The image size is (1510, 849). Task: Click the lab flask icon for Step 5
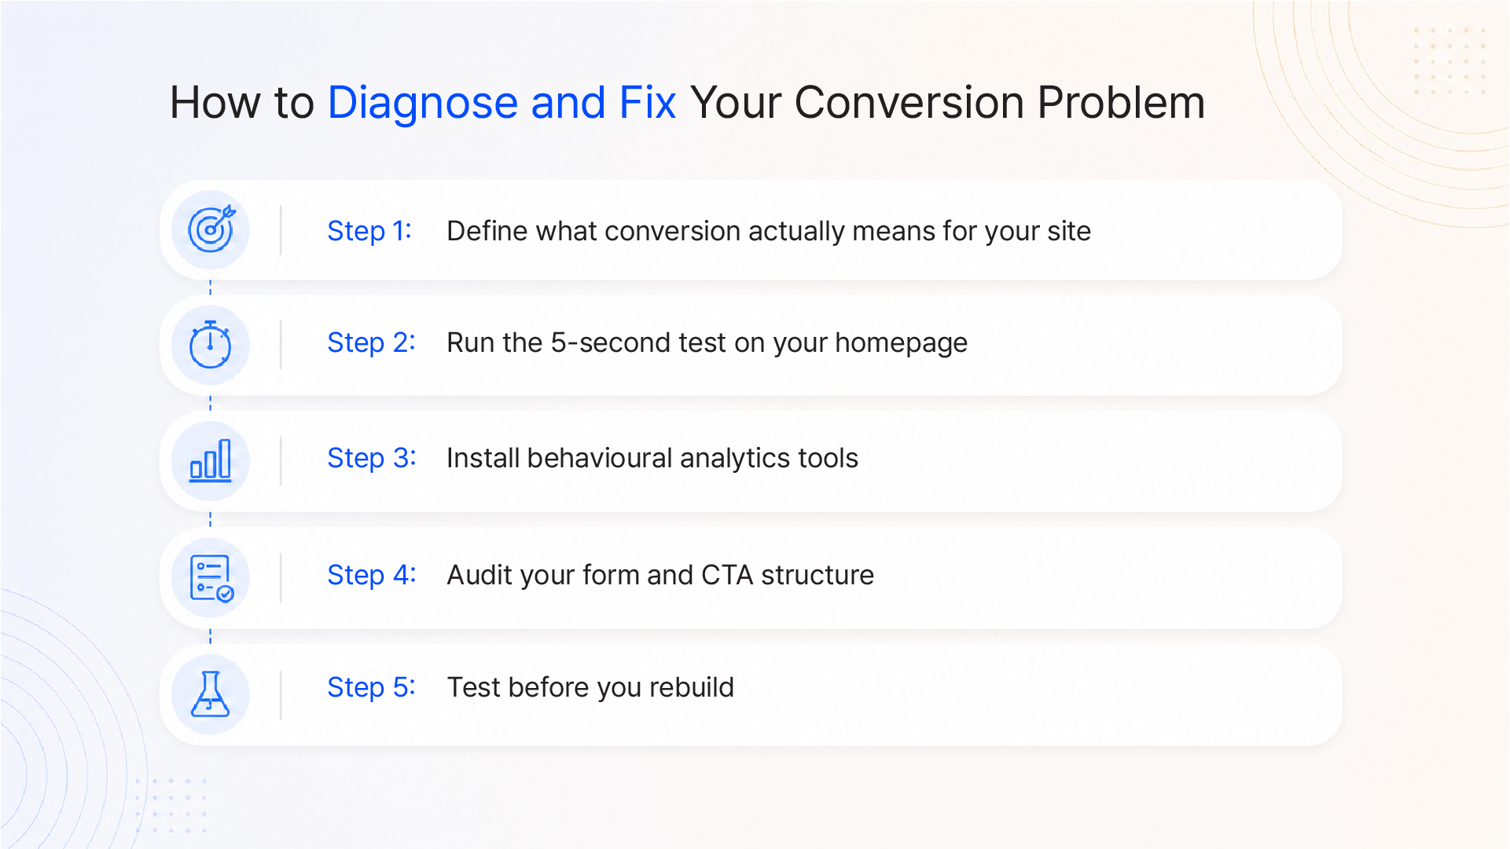tap(211, 693)
